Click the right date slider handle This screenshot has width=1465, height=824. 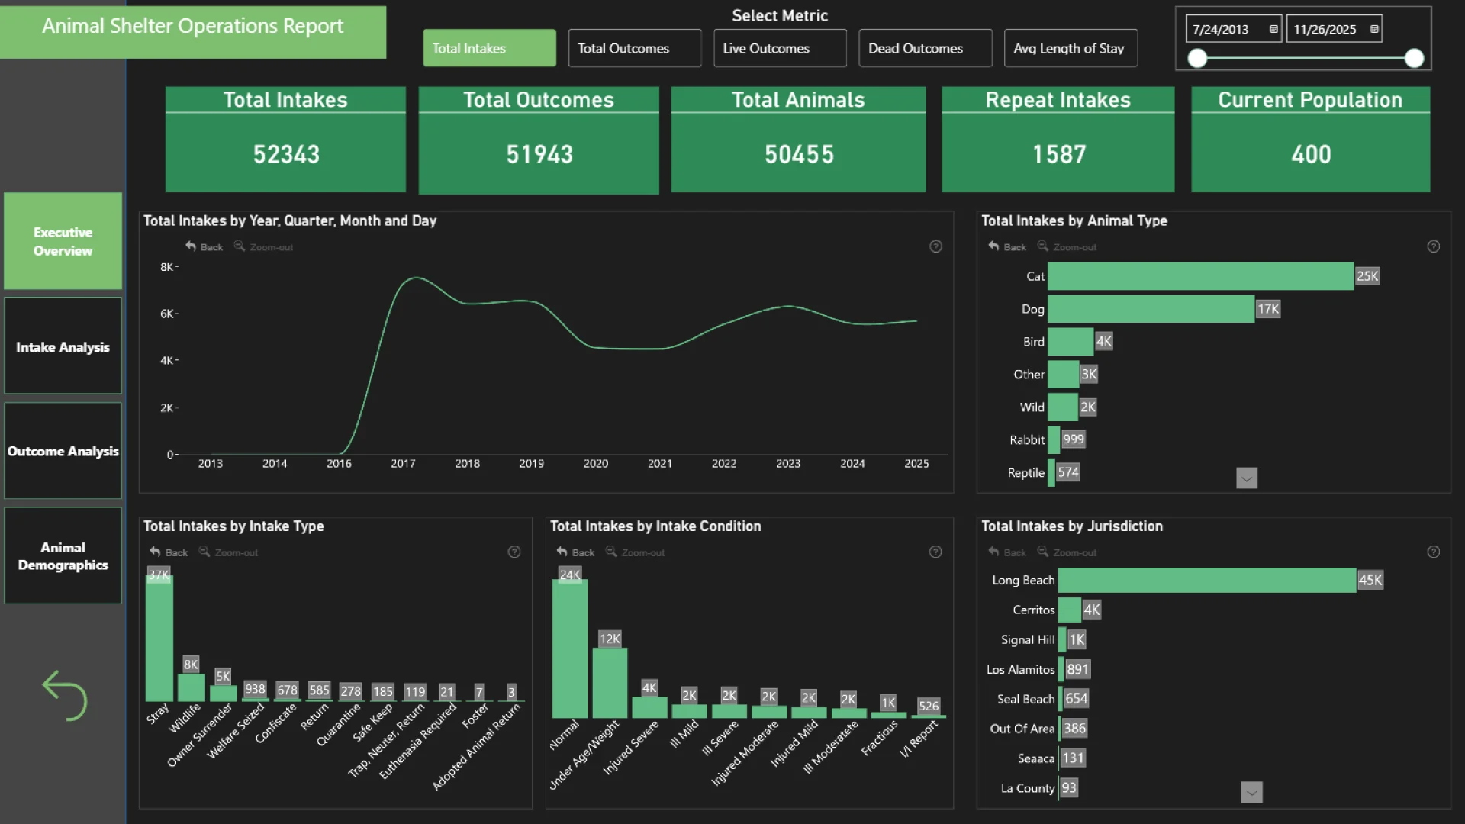1414,58
